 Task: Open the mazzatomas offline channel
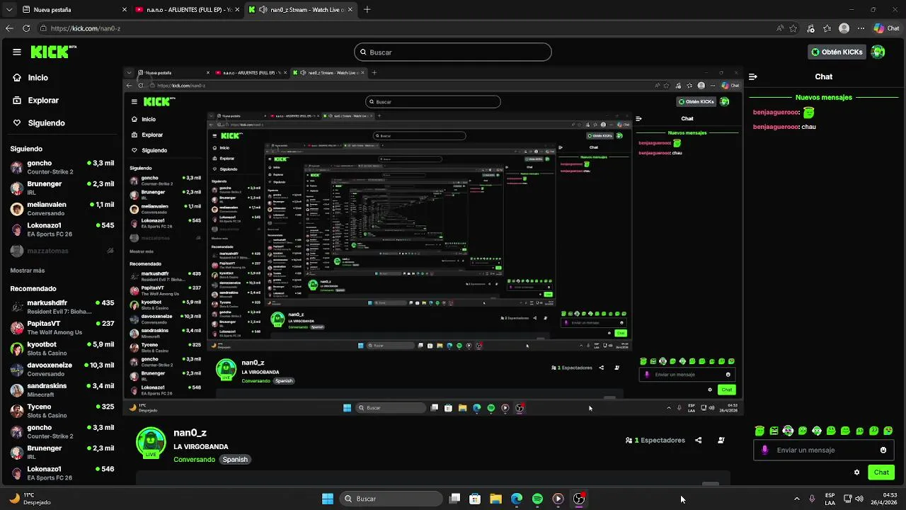point(62,251)
